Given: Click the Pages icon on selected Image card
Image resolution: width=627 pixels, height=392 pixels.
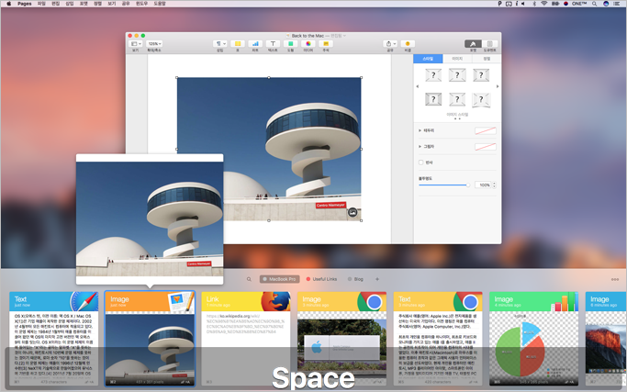Looking at the screenshot, I should click(181, 302).
